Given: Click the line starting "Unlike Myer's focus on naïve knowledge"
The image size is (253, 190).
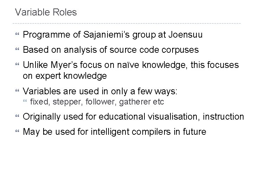Looking at the screenshot, I should [x=131, y=66].
